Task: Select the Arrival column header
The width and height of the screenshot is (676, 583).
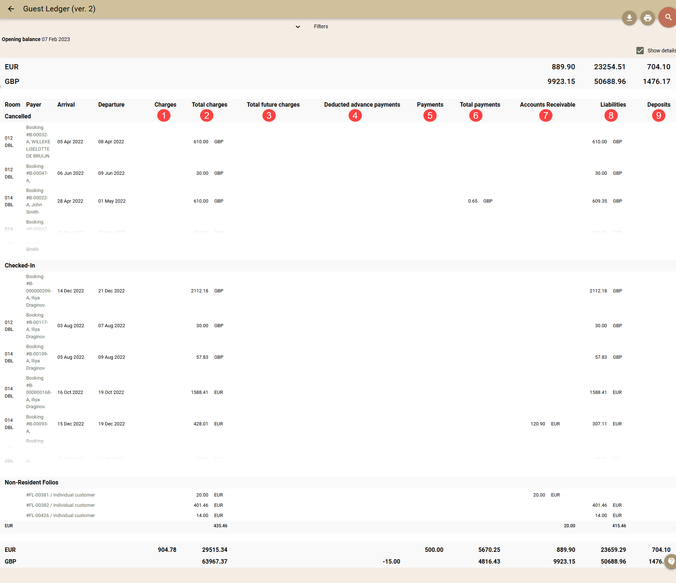Action: pos(66,104)
